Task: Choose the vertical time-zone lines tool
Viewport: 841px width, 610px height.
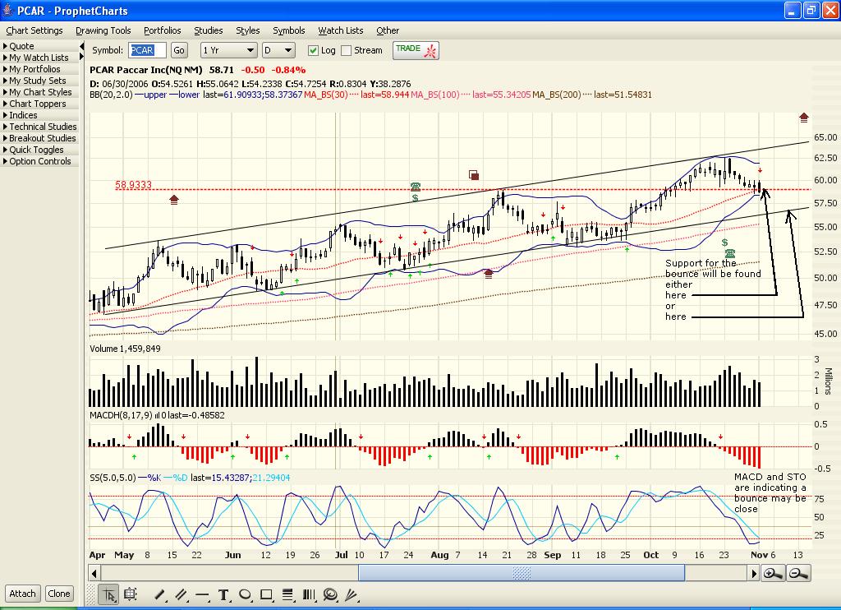Action: click(309, 594)
